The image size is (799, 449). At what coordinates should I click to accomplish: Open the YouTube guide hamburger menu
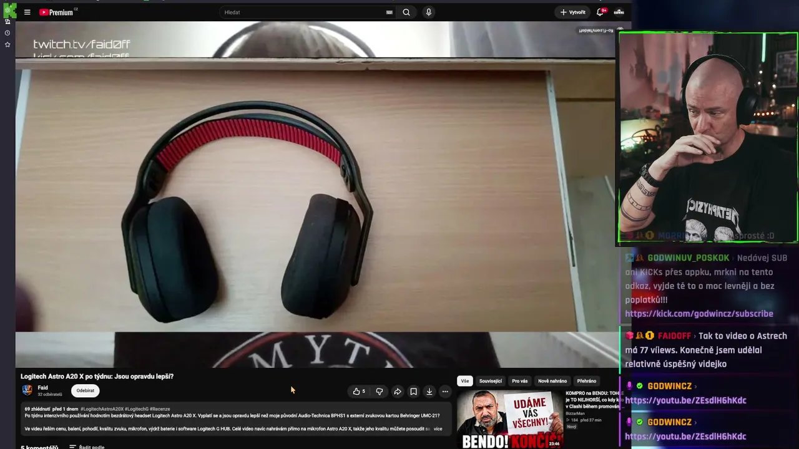click(x=27, y=12)
